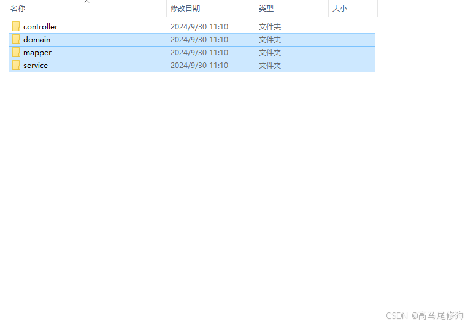The height and width of the screenshot is (324, 468).
Task: Sort by the 名称 column header
Action: pyautogui.click(x=18, y=9)
